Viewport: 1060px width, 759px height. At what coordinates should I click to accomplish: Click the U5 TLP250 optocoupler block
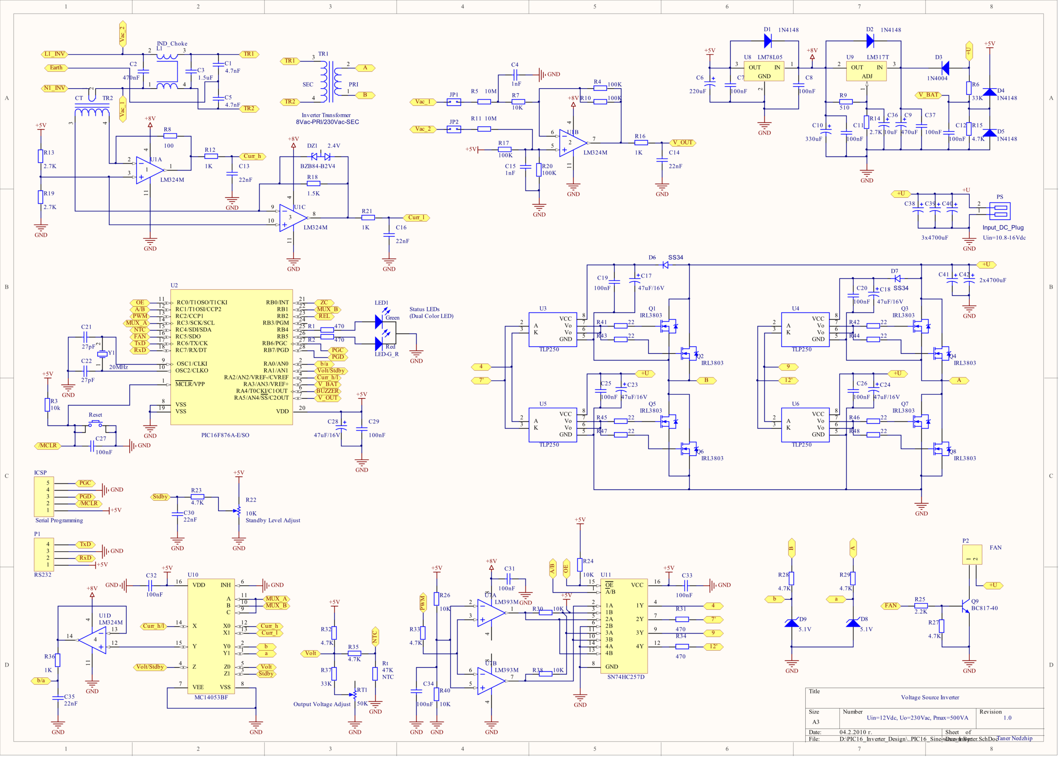(x=552, y=425)
